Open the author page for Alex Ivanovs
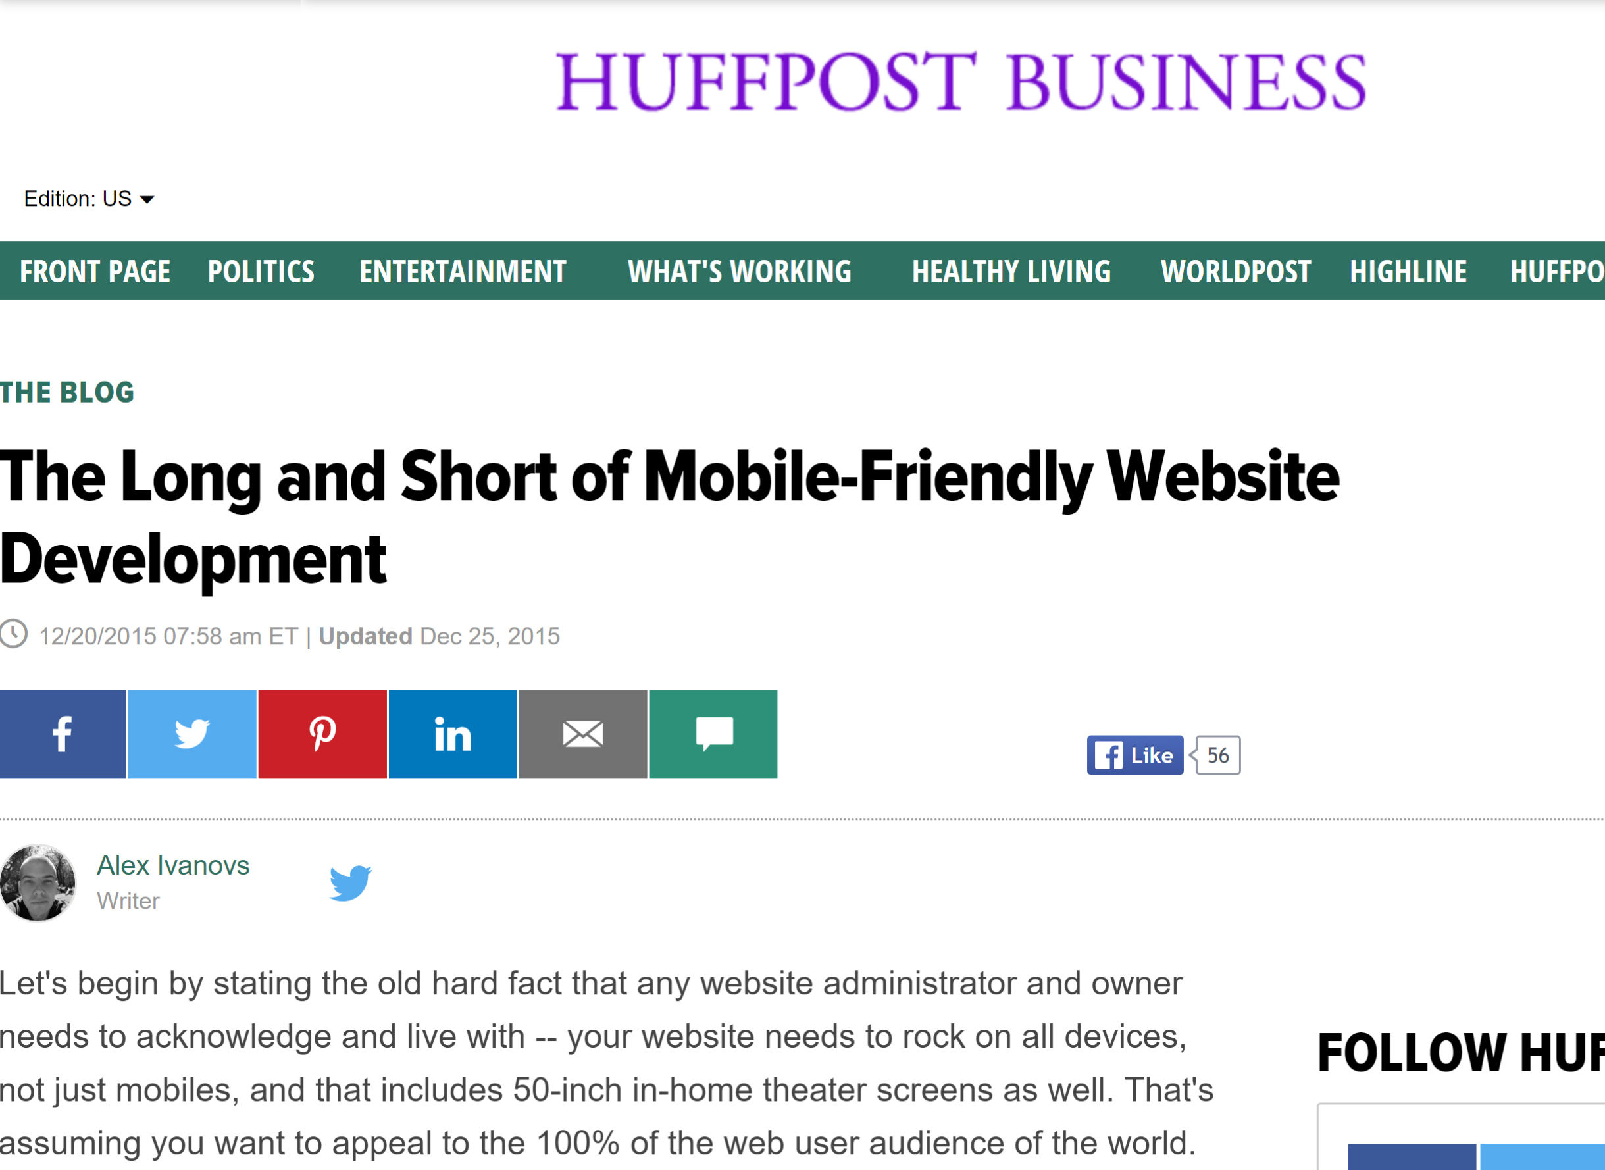The width and height of the screenshot is (1605, 1170). point(173,865)
